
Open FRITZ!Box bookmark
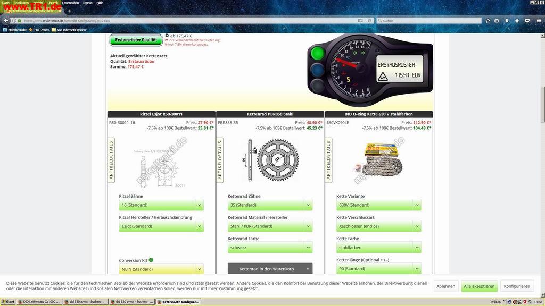coord(39,30)
